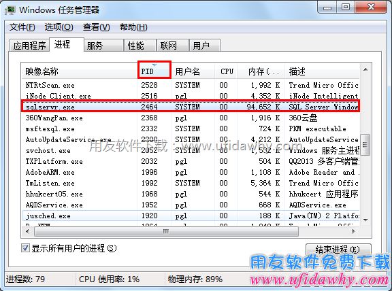Click description 360云盘
The image size is (392, 291).
point(303,118)
